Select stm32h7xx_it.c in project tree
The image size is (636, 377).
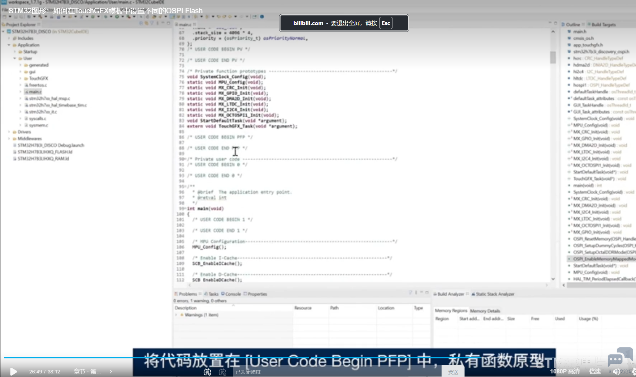(43, 112)
